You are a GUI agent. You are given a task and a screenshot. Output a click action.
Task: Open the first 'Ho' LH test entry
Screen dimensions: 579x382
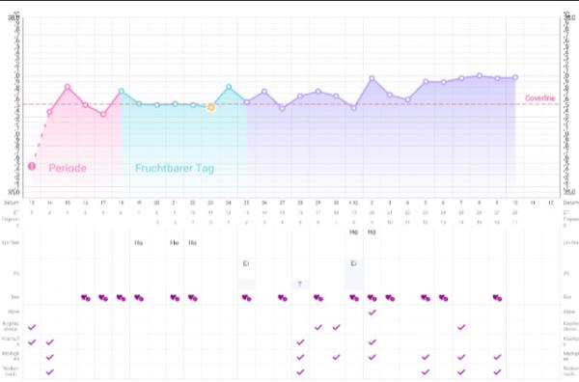[x=139, y=242]
